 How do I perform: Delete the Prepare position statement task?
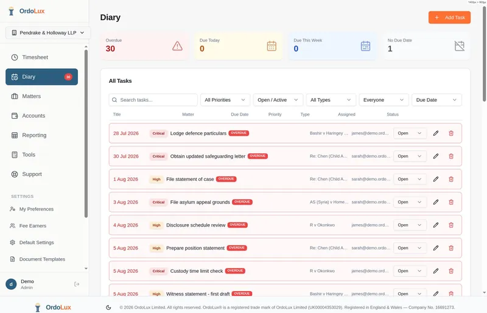click(451, 248)
